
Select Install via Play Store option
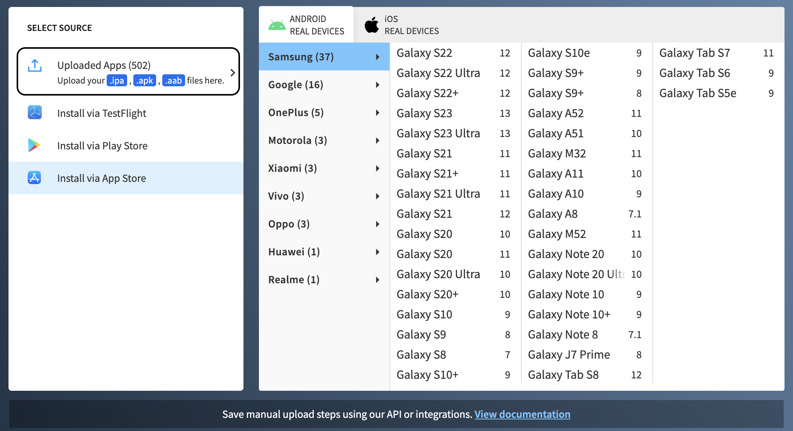[102, 146]
